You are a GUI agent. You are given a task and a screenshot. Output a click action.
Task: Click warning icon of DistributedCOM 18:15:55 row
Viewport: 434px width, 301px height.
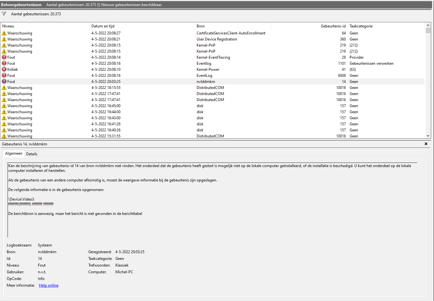tap(4, 88)
